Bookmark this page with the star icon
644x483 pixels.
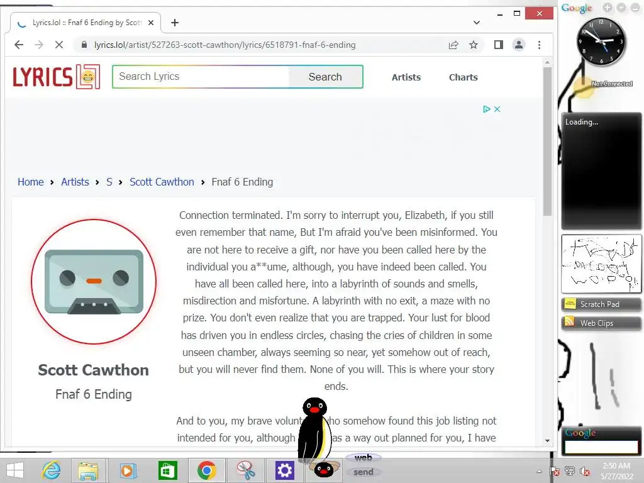[474, 45]
